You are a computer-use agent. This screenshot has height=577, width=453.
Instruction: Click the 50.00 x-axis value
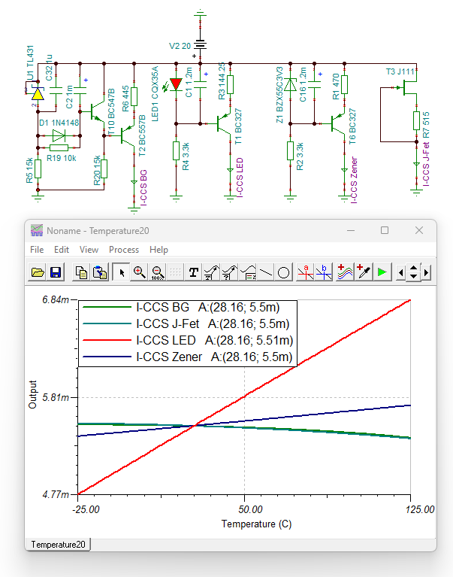click(x=250, y=509)
